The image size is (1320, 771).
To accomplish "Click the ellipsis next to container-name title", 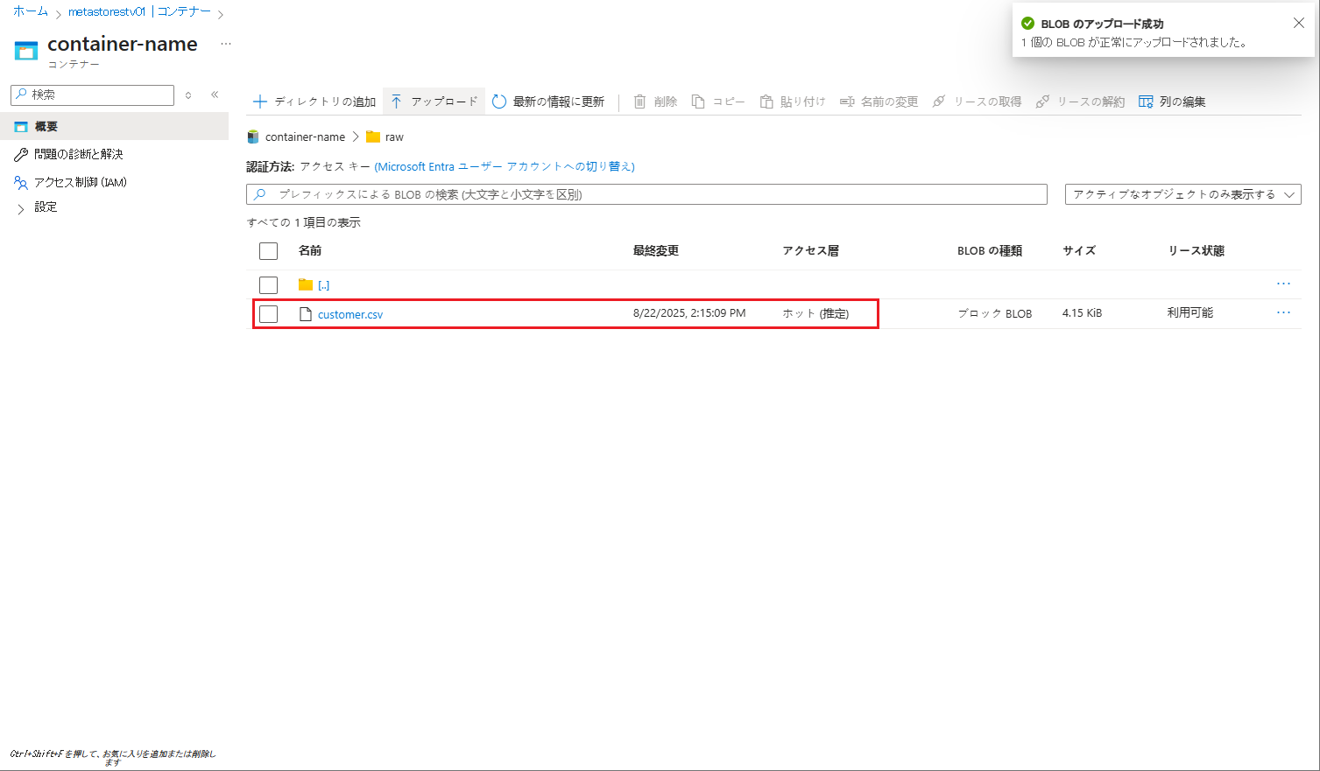I will tap(226, 44).
